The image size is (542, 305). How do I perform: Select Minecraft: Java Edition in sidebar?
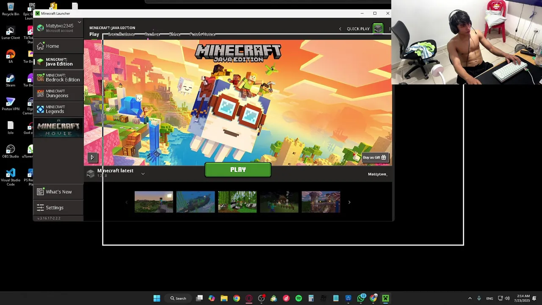tap(58, 62)
